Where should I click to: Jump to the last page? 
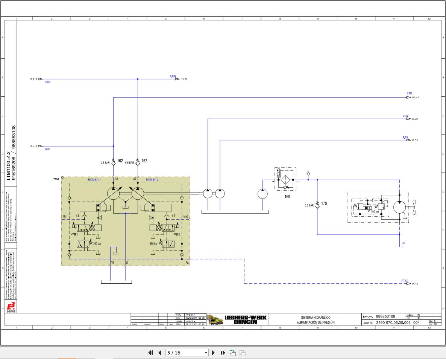223,353
